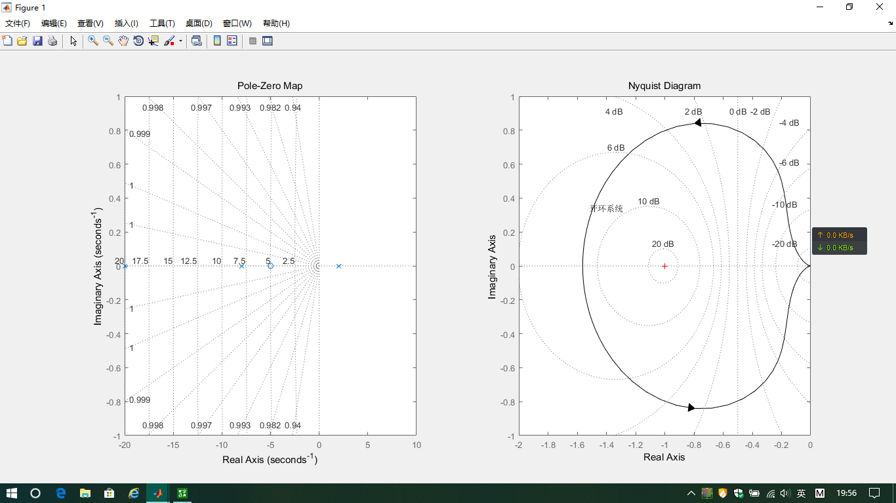The width and height of the screenshot is (896, 503).
Task: Click the New Figure icon
Action: [7, 41]
